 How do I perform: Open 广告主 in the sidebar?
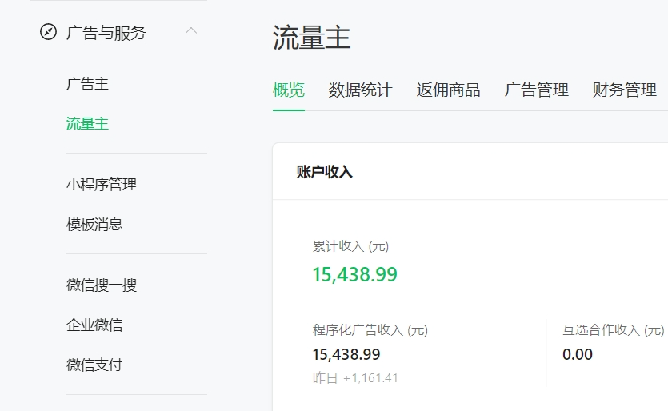[x=87, y=84]
